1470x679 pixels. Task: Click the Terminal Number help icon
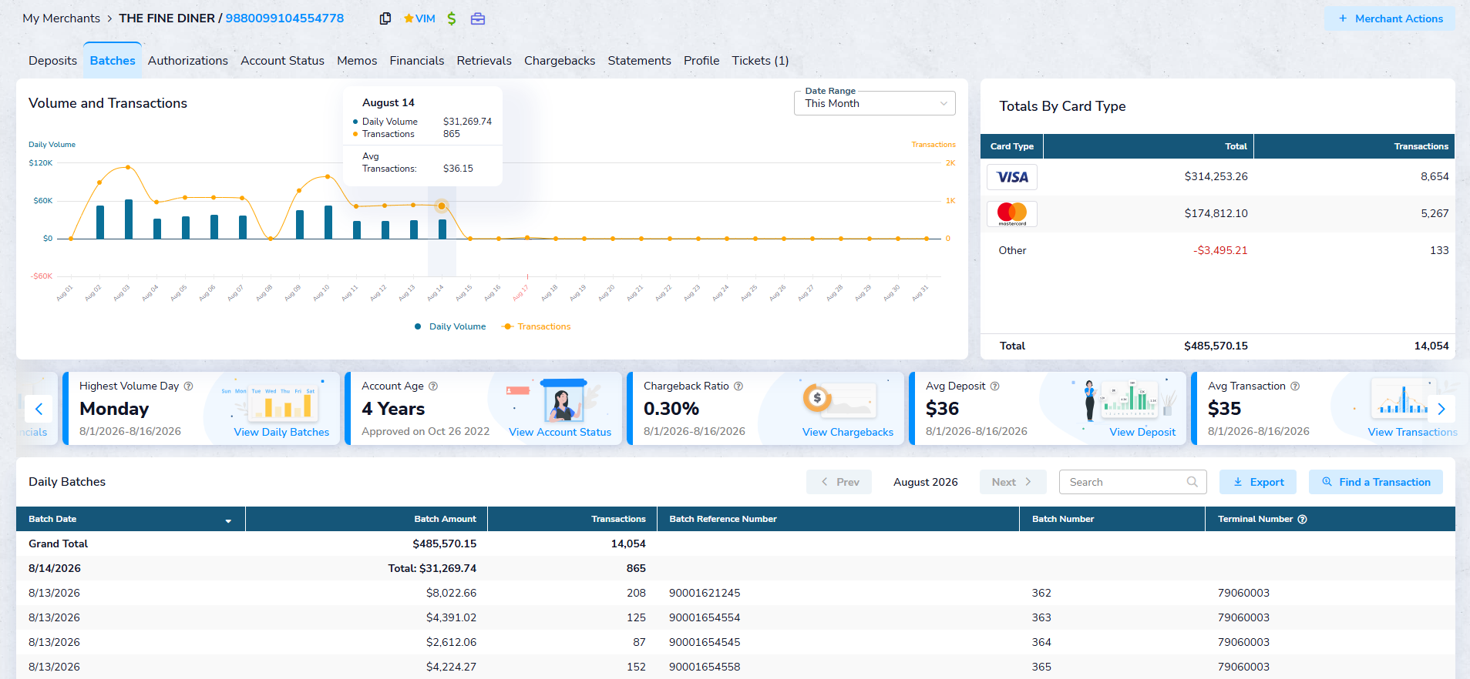[x=1303, y=519]
